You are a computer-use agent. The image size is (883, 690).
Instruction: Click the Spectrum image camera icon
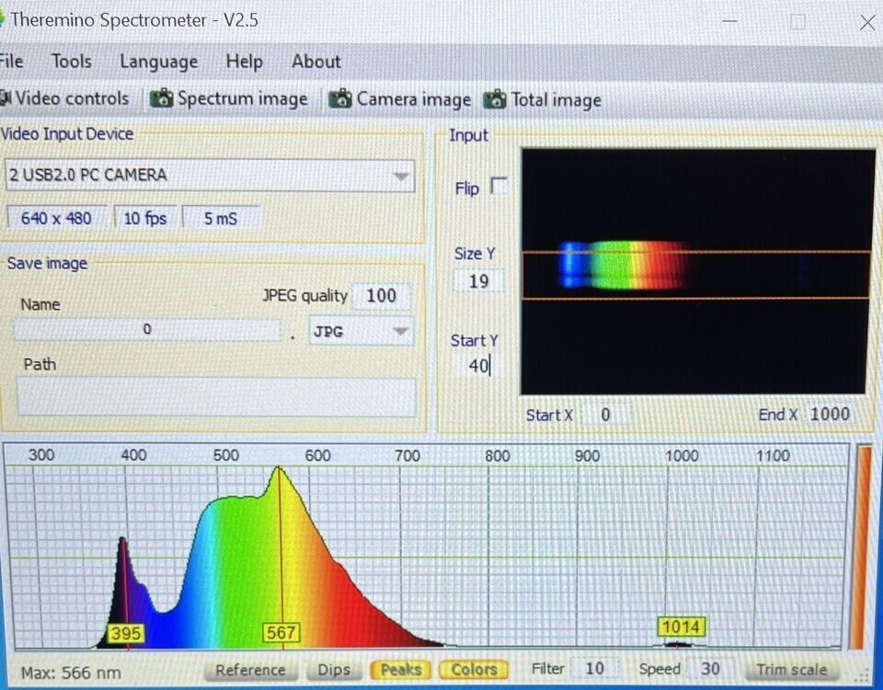pyautogui.click(x=162, y=98)
